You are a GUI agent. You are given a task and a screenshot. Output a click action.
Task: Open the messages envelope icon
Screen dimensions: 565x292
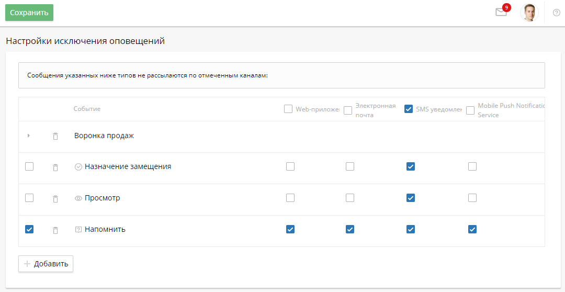pos(501,13)
